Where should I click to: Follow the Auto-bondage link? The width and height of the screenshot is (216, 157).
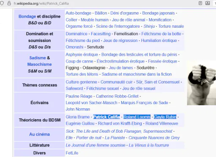pos(78,13)
